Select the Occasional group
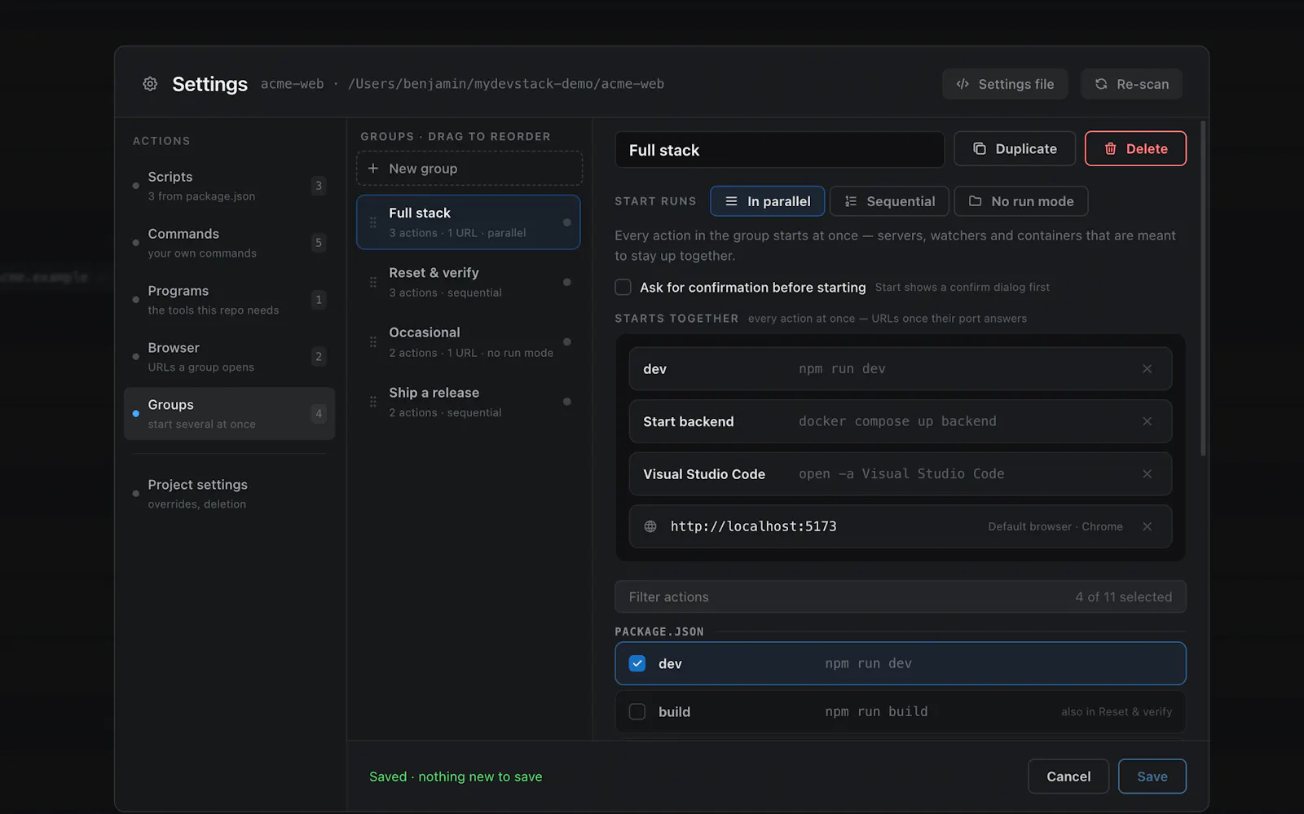Screen dimensions: 1304x814 (469, 342)
